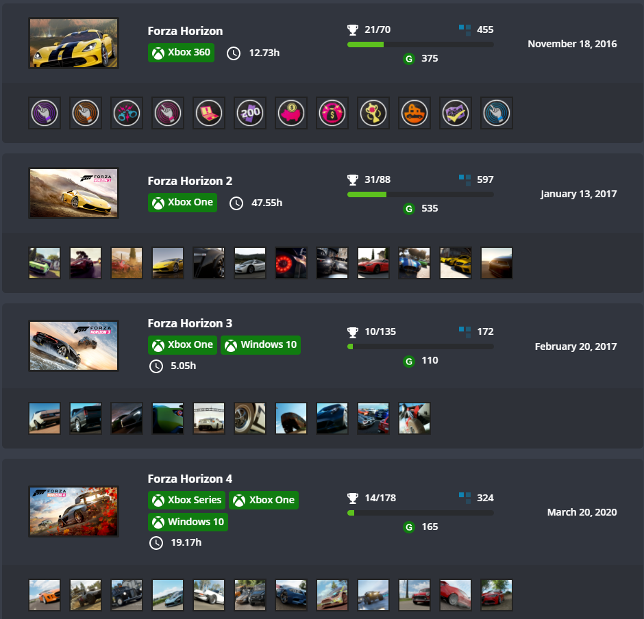
Task: Click the trophy icon next to 10/135
Action: [353, 331]
